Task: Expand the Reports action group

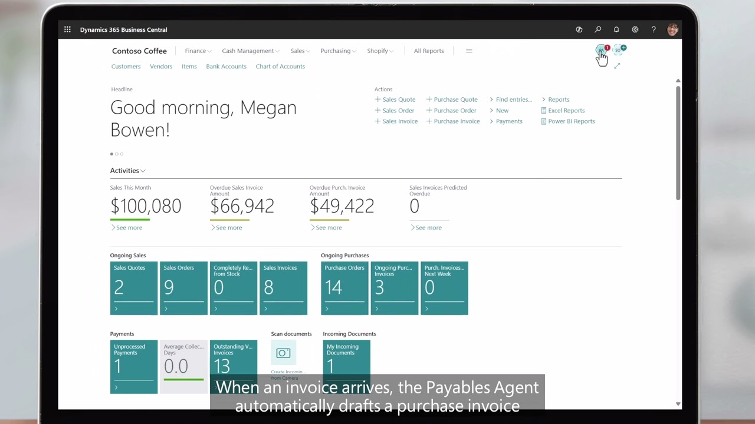Action: [x=556, y=100]
